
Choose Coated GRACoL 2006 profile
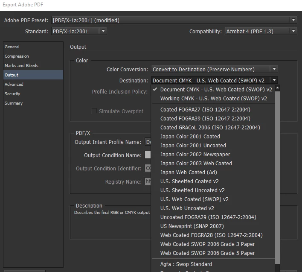coord(213,127)
